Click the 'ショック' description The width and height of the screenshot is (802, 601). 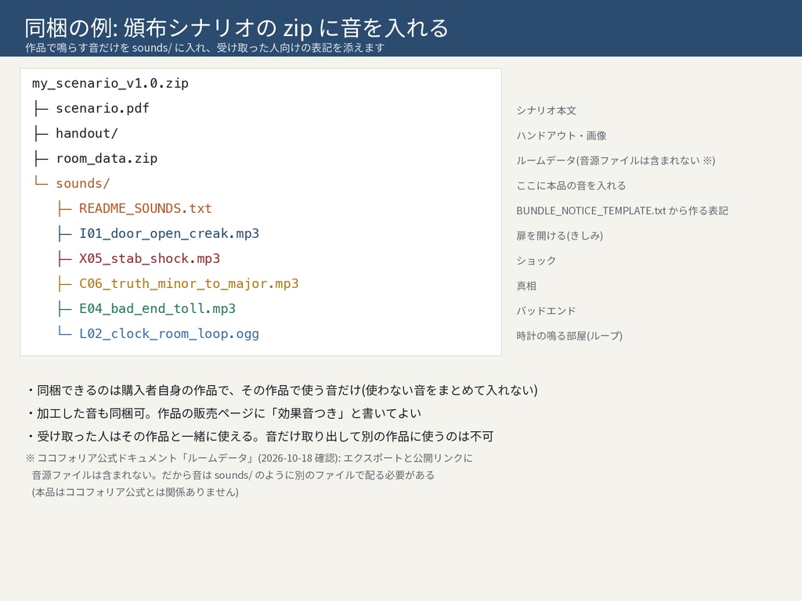[x=536, y=261]
